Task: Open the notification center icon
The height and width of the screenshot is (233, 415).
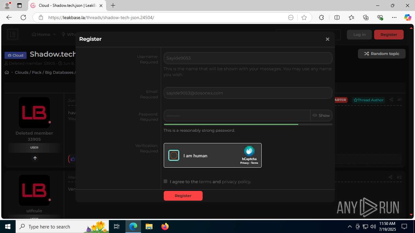Action: (x=404, y=227)
